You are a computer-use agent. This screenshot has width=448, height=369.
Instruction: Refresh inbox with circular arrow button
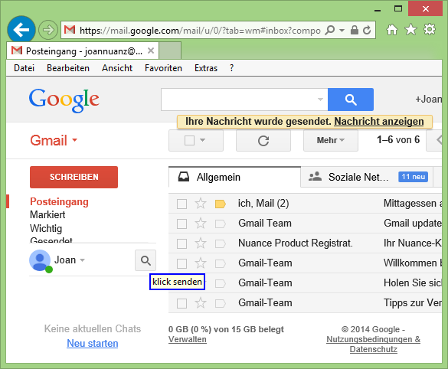263,141
